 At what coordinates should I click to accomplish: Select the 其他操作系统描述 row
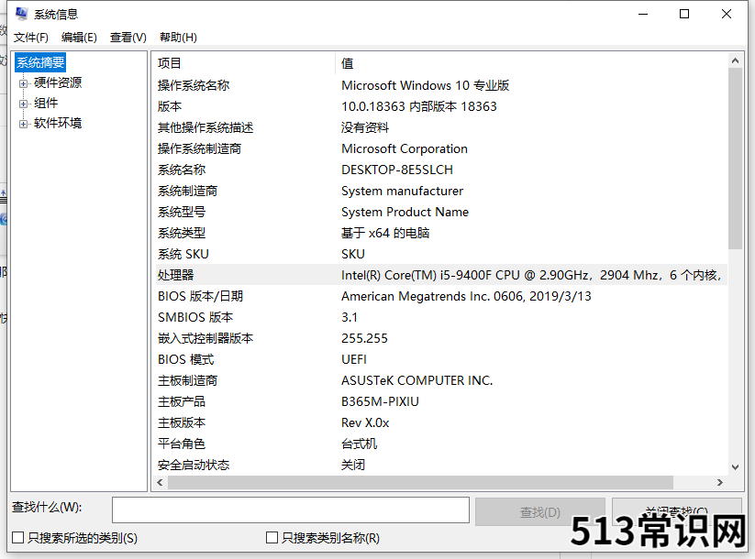(441, 128)
